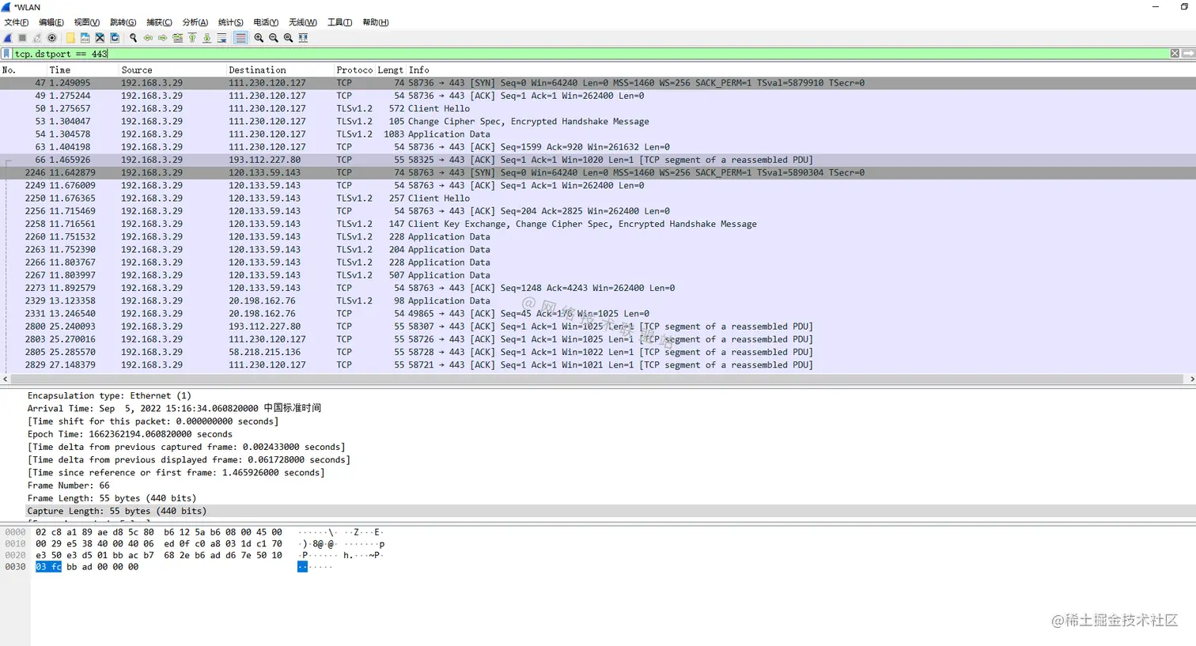This screenshot has width=1196, height=646.
Task: Clear the display filter with X button
Action: [x=1175, y=54]
